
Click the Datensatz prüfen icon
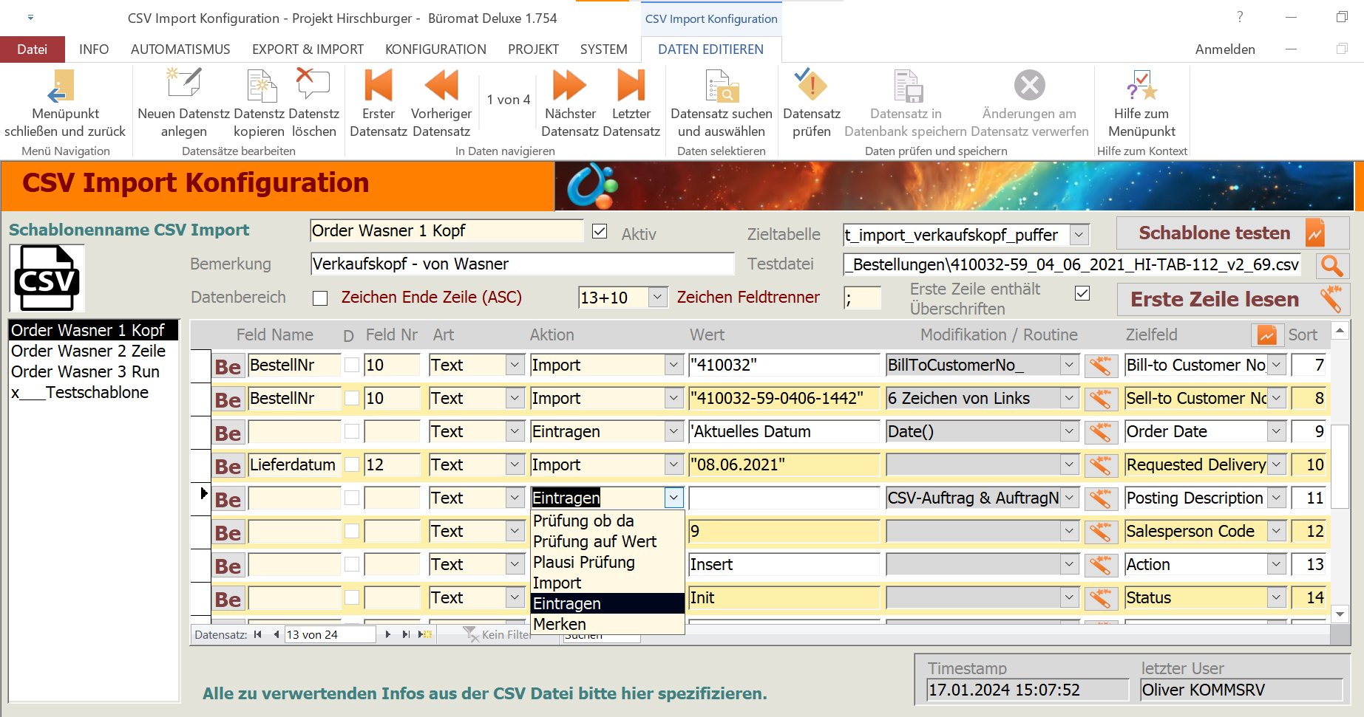[811, 86]
